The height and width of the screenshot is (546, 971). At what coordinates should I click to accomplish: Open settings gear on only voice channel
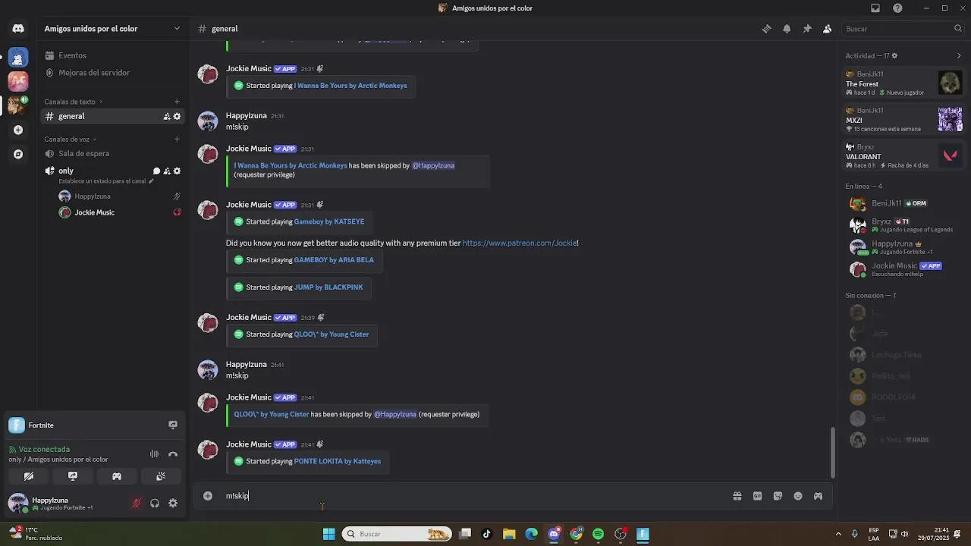click(177, 171)
